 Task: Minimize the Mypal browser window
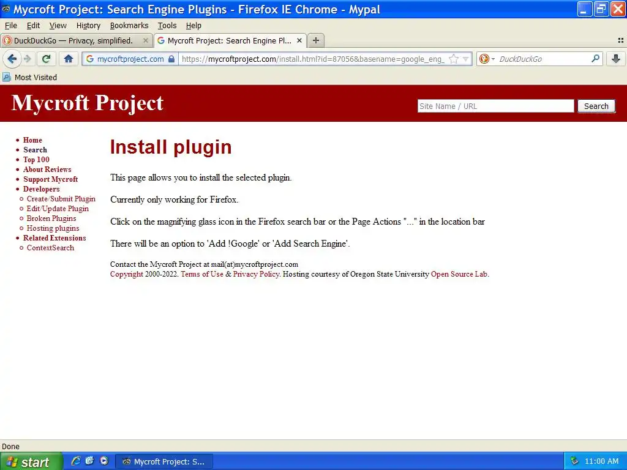pos(584,9)
